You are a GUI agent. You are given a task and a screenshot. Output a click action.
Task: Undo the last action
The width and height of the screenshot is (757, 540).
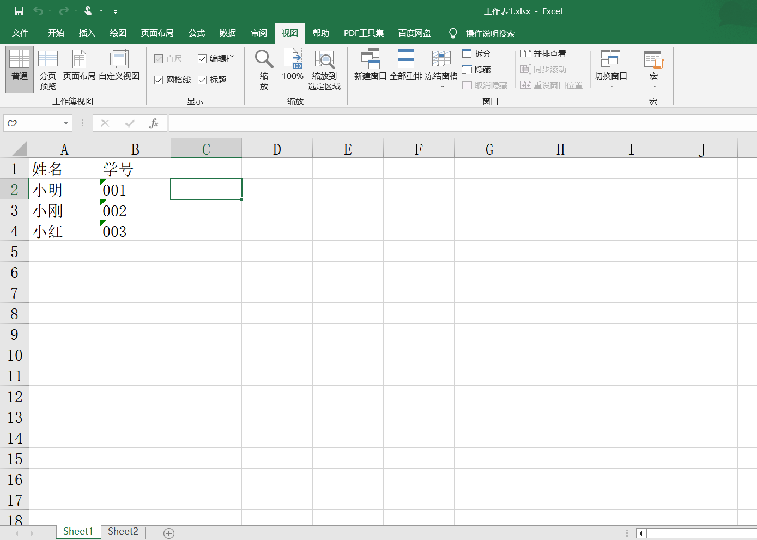(38, 11)
